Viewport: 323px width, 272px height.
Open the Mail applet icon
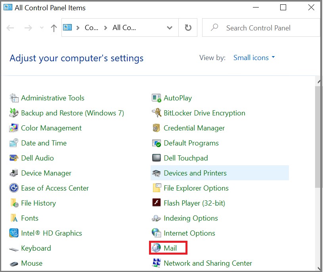pyautogui.click(x=156, y=248)
